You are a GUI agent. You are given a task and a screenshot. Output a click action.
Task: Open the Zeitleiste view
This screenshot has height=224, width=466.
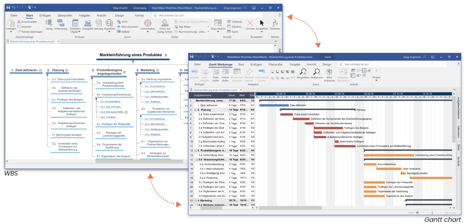[234, 22]
